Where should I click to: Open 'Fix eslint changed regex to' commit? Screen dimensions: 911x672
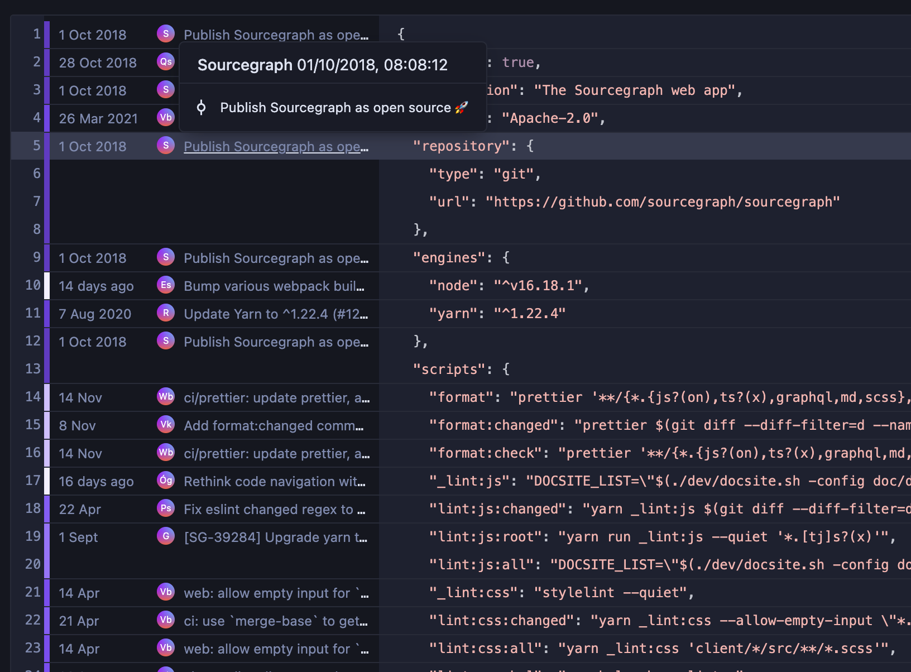[x=275, y=509]
